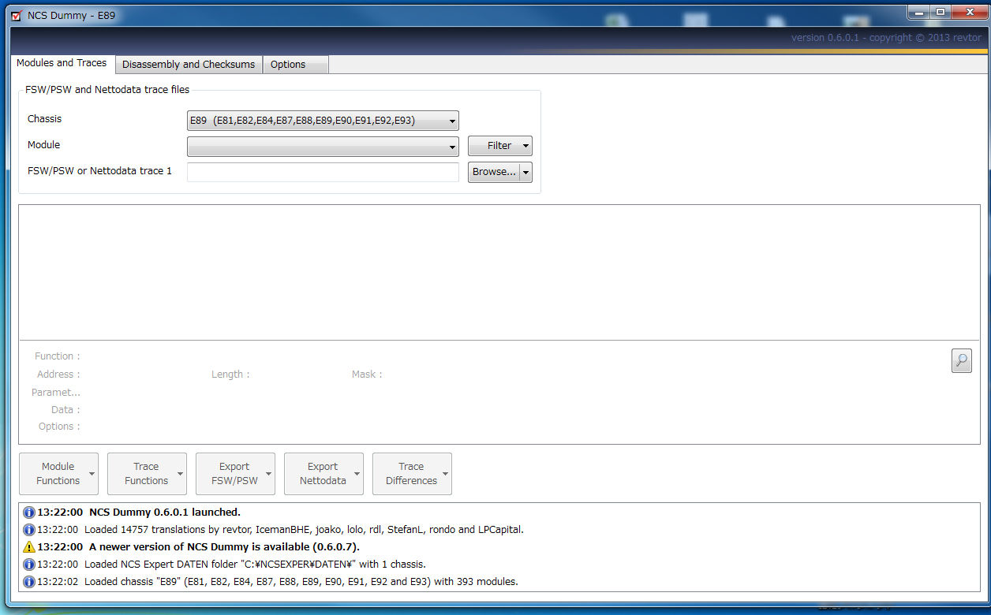Open the Disassembly and Checksums tab

point(189,65)
